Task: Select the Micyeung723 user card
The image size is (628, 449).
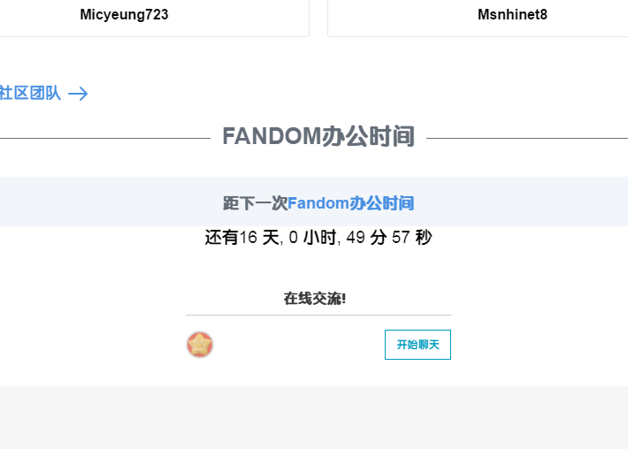Action: pyautogui.click(x=154, y=16)
